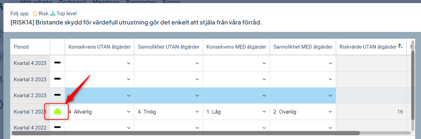Select the Kvartal 3 2023 period row
This screenshot has height=139, width=421.
click(x=30, y=79)
